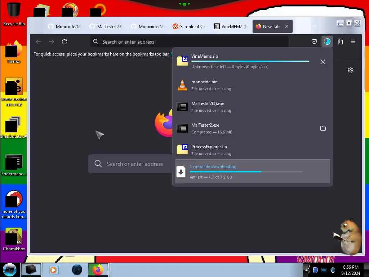This screenshot has height=277, width=369.
Task: Open the 'that but its c#' desktop icon
Action: [14, 127]
